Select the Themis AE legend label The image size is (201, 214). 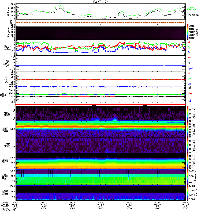pos(193,15)
